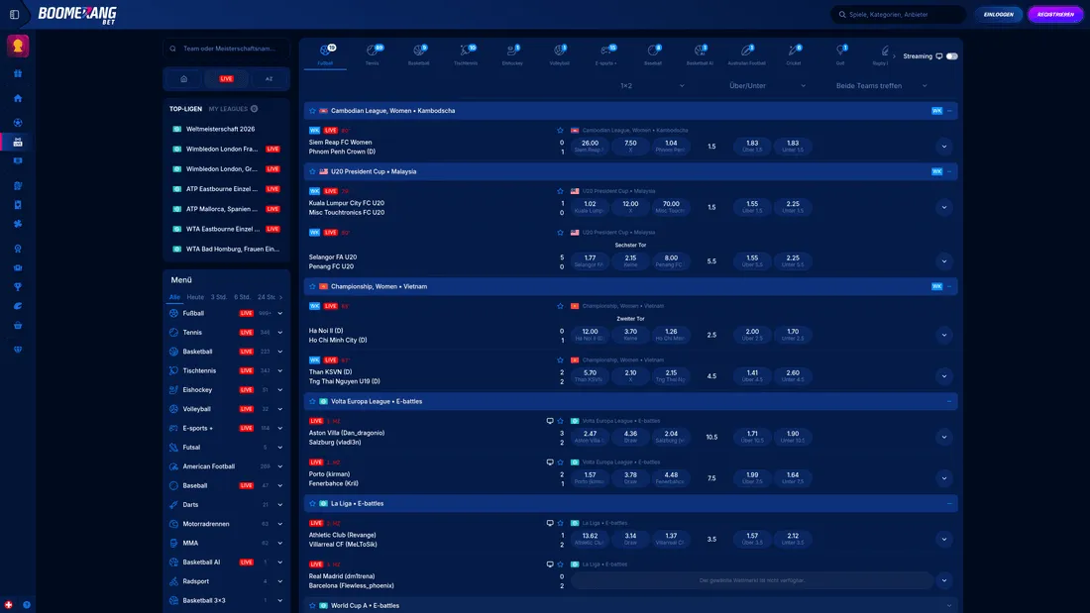Open WTA Bad Homburg league link
Screen dimensions: 1090x613
tap(232, 249)
